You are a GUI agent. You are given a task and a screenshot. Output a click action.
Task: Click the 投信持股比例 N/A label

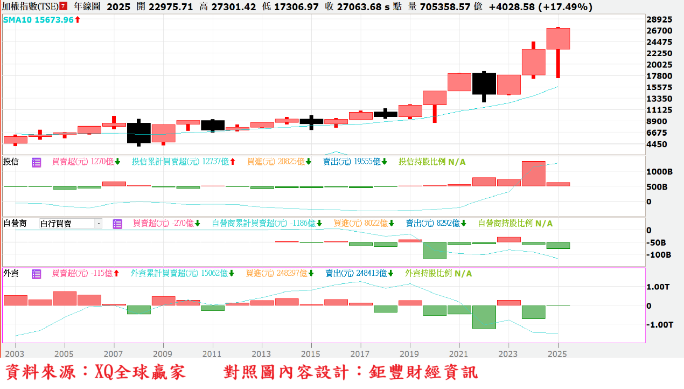[432, 162]
